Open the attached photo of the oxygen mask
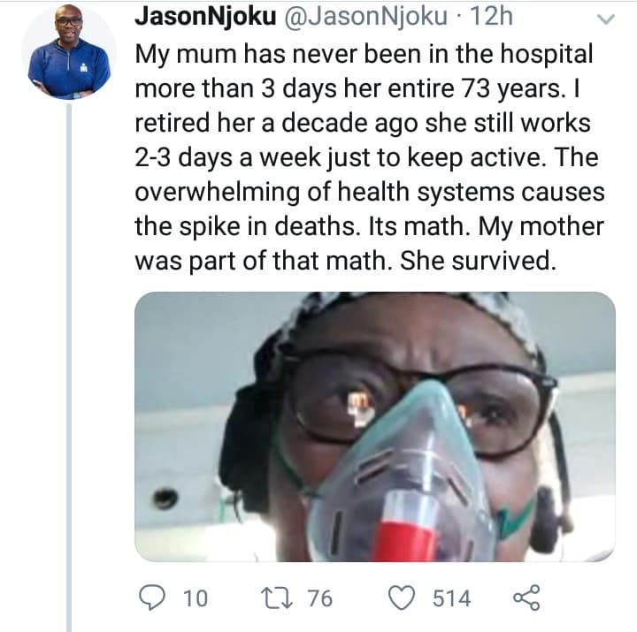The image size is (637, 632). 374,426
